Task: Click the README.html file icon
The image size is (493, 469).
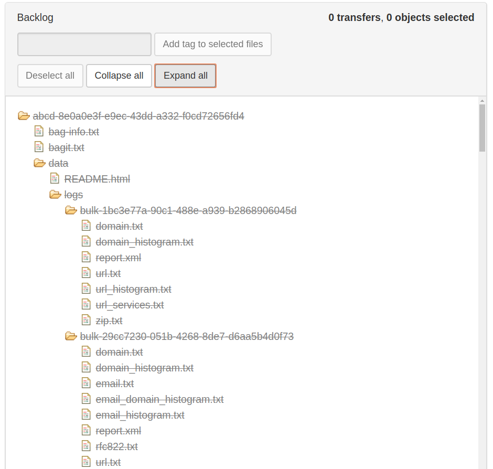Action: click(x=55, y=179)
